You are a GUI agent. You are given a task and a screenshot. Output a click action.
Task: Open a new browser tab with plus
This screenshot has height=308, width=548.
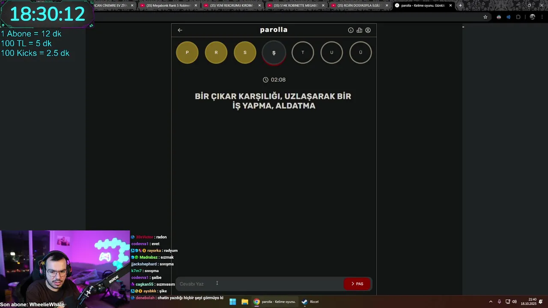(460, 6)
